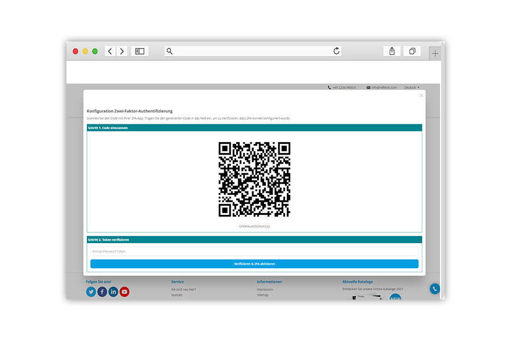Close the 2FA configuration dialog
This screenshot has width=511, height=341.
click(x=421, y=95)
